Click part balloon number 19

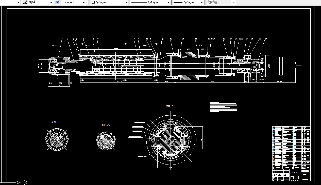[224, 39]
